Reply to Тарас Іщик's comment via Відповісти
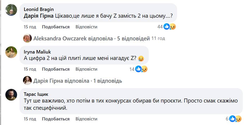The height and width of the screenshot is (125, 246). (86, 119)
